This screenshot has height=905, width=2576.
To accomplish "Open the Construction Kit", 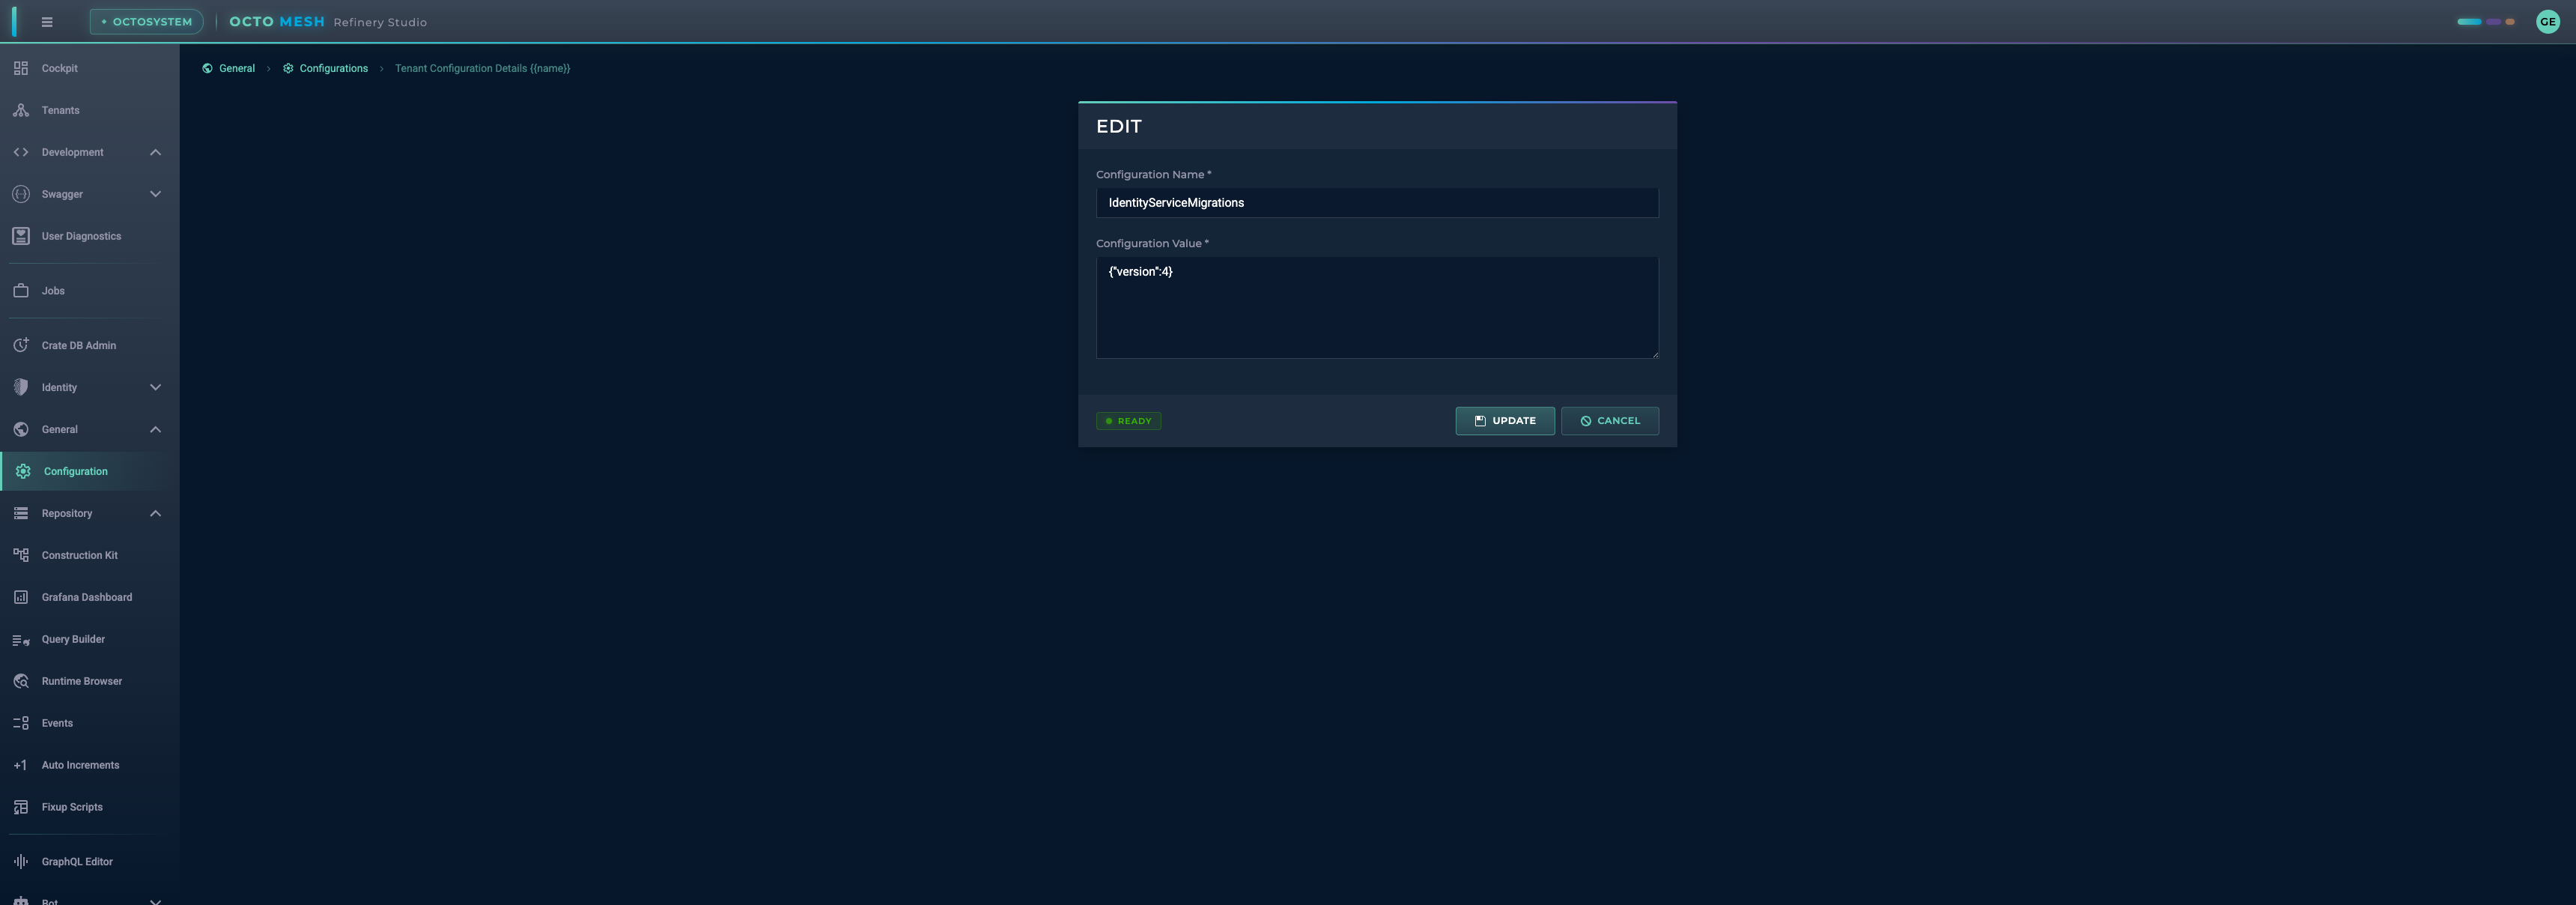I will [79, 555].
